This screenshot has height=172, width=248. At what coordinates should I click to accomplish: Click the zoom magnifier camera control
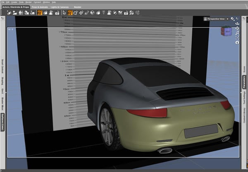pyautogui.click(x=237, y=33)
